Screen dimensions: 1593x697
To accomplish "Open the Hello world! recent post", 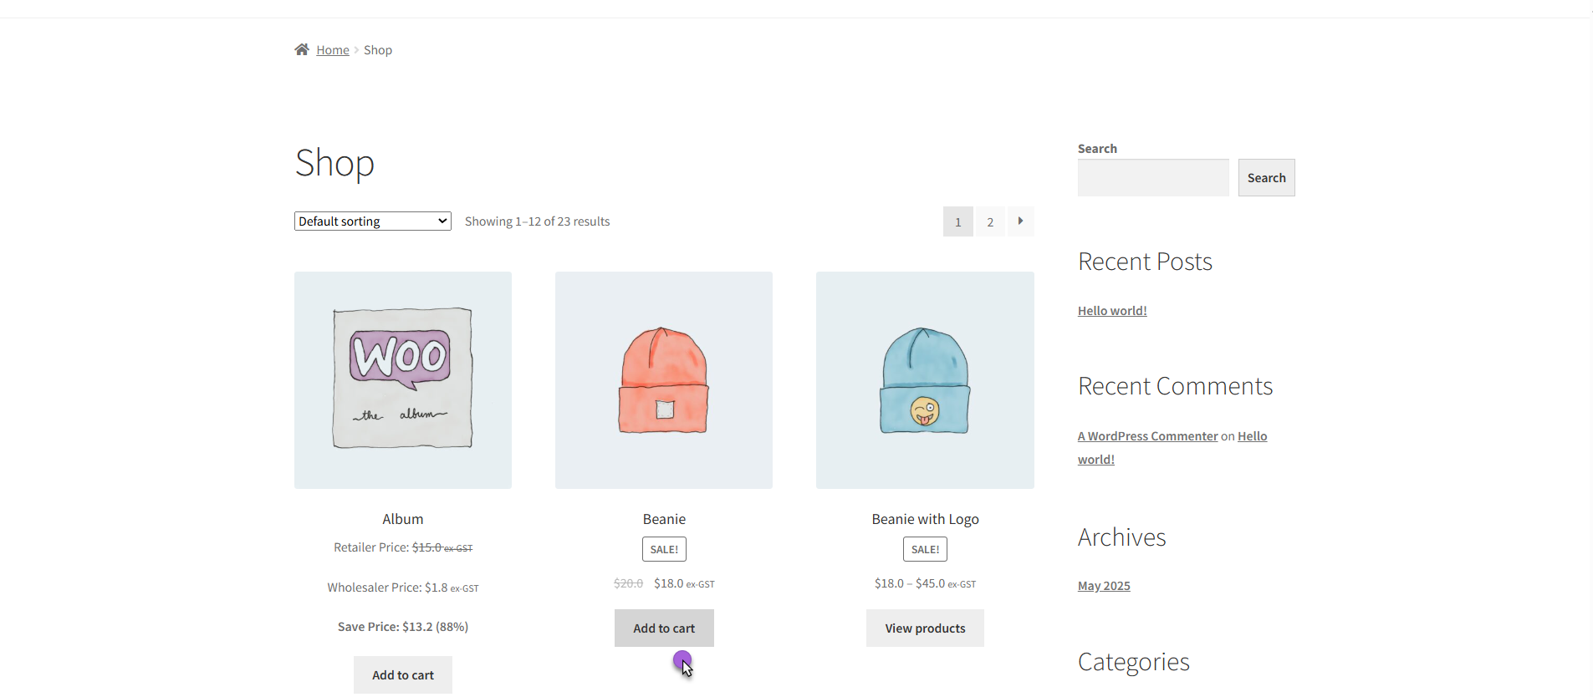I will tap(1112, 311).
